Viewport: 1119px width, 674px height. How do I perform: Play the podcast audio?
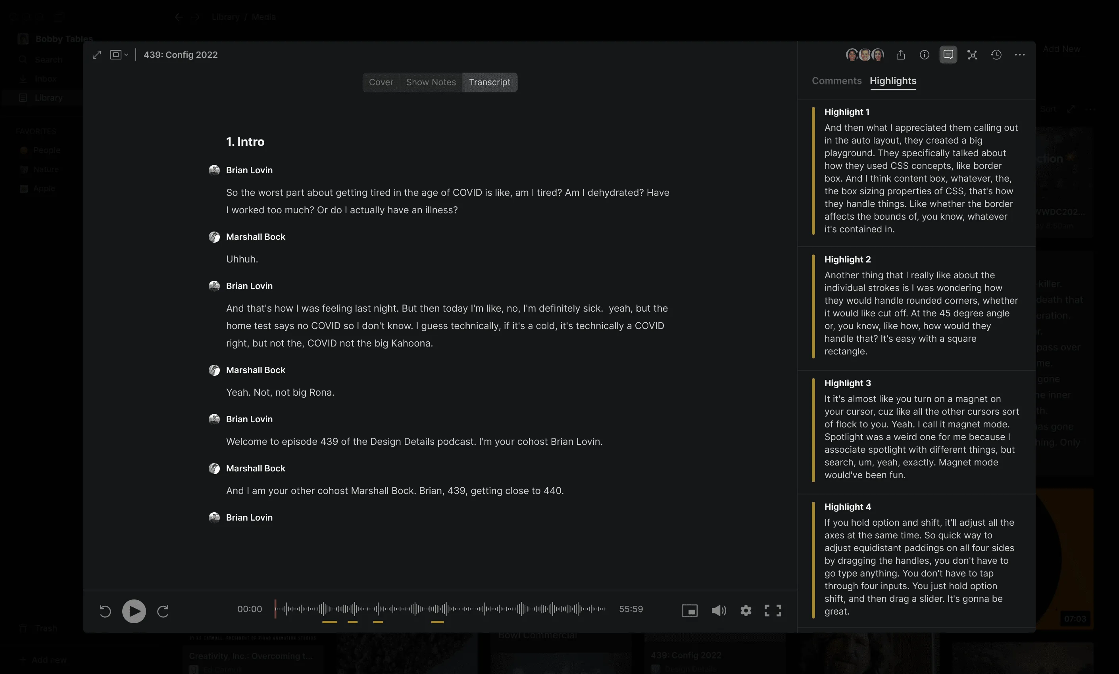134,611
